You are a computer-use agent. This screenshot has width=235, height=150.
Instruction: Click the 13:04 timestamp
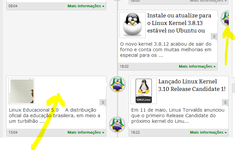point(13,132)
